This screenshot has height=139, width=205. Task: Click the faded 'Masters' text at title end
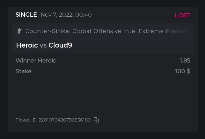pyautogui.click(x=178, y=31)
